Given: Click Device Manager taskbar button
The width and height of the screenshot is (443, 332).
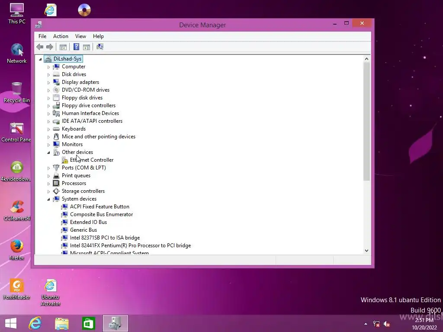Looking at the screenshot, I should (x=115, y=323).
